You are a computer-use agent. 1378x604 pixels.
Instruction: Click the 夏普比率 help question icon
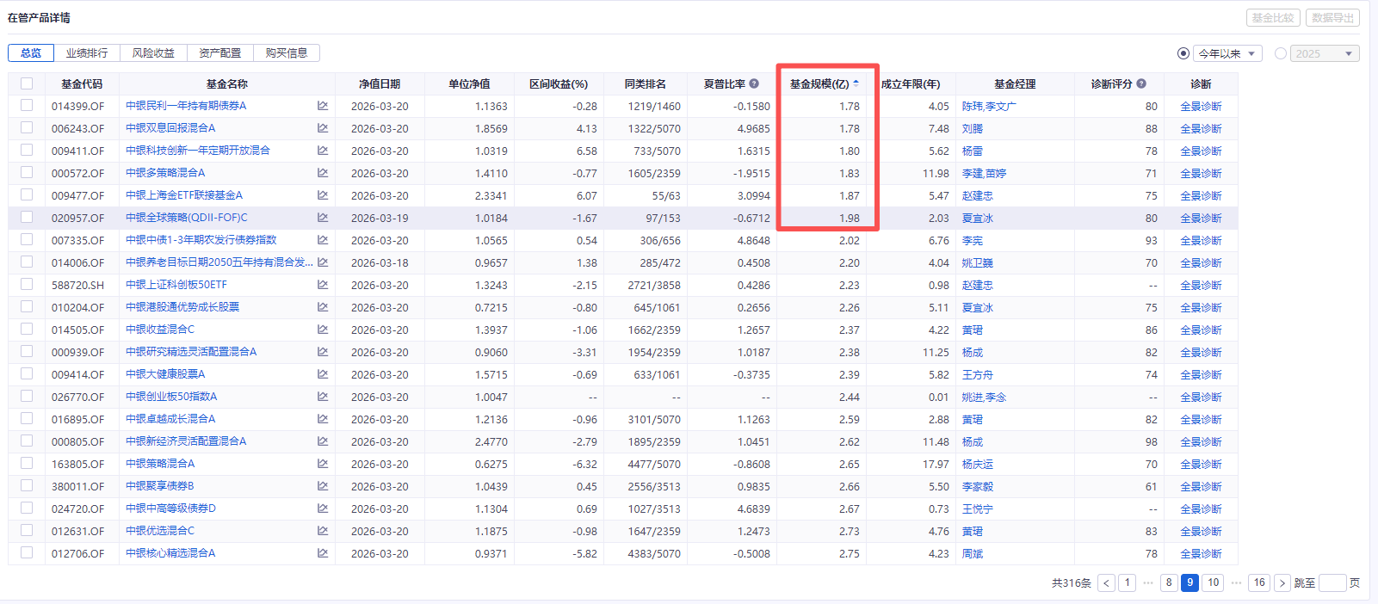pos(754,83)
